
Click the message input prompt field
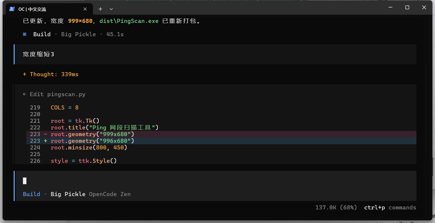click(215, 181)
